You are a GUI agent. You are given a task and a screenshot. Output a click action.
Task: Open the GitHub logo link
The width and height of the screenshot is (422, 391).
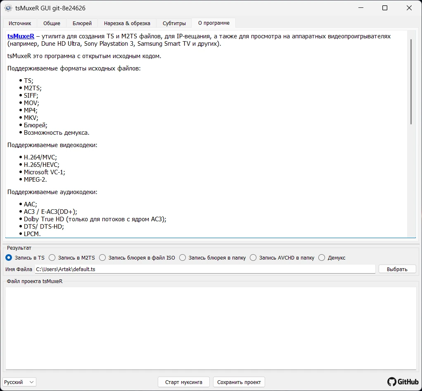click(403, 382)
